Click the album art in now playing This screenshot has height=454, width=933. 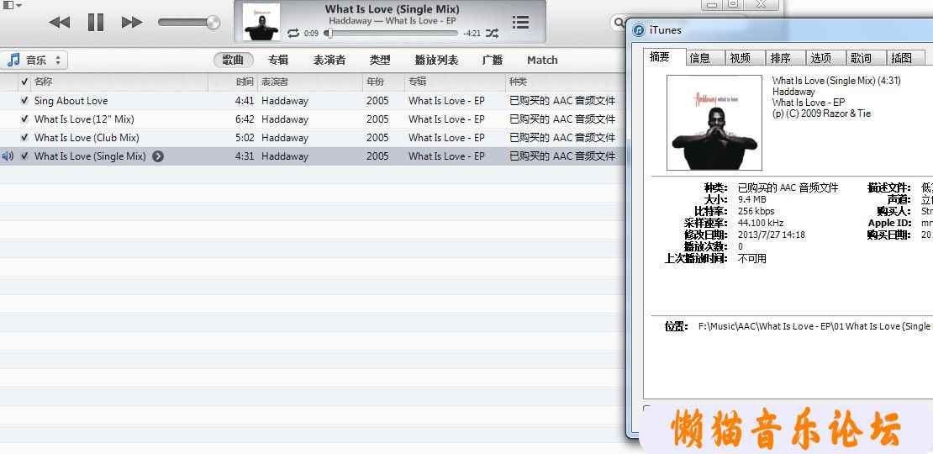[x=261, y=22]
